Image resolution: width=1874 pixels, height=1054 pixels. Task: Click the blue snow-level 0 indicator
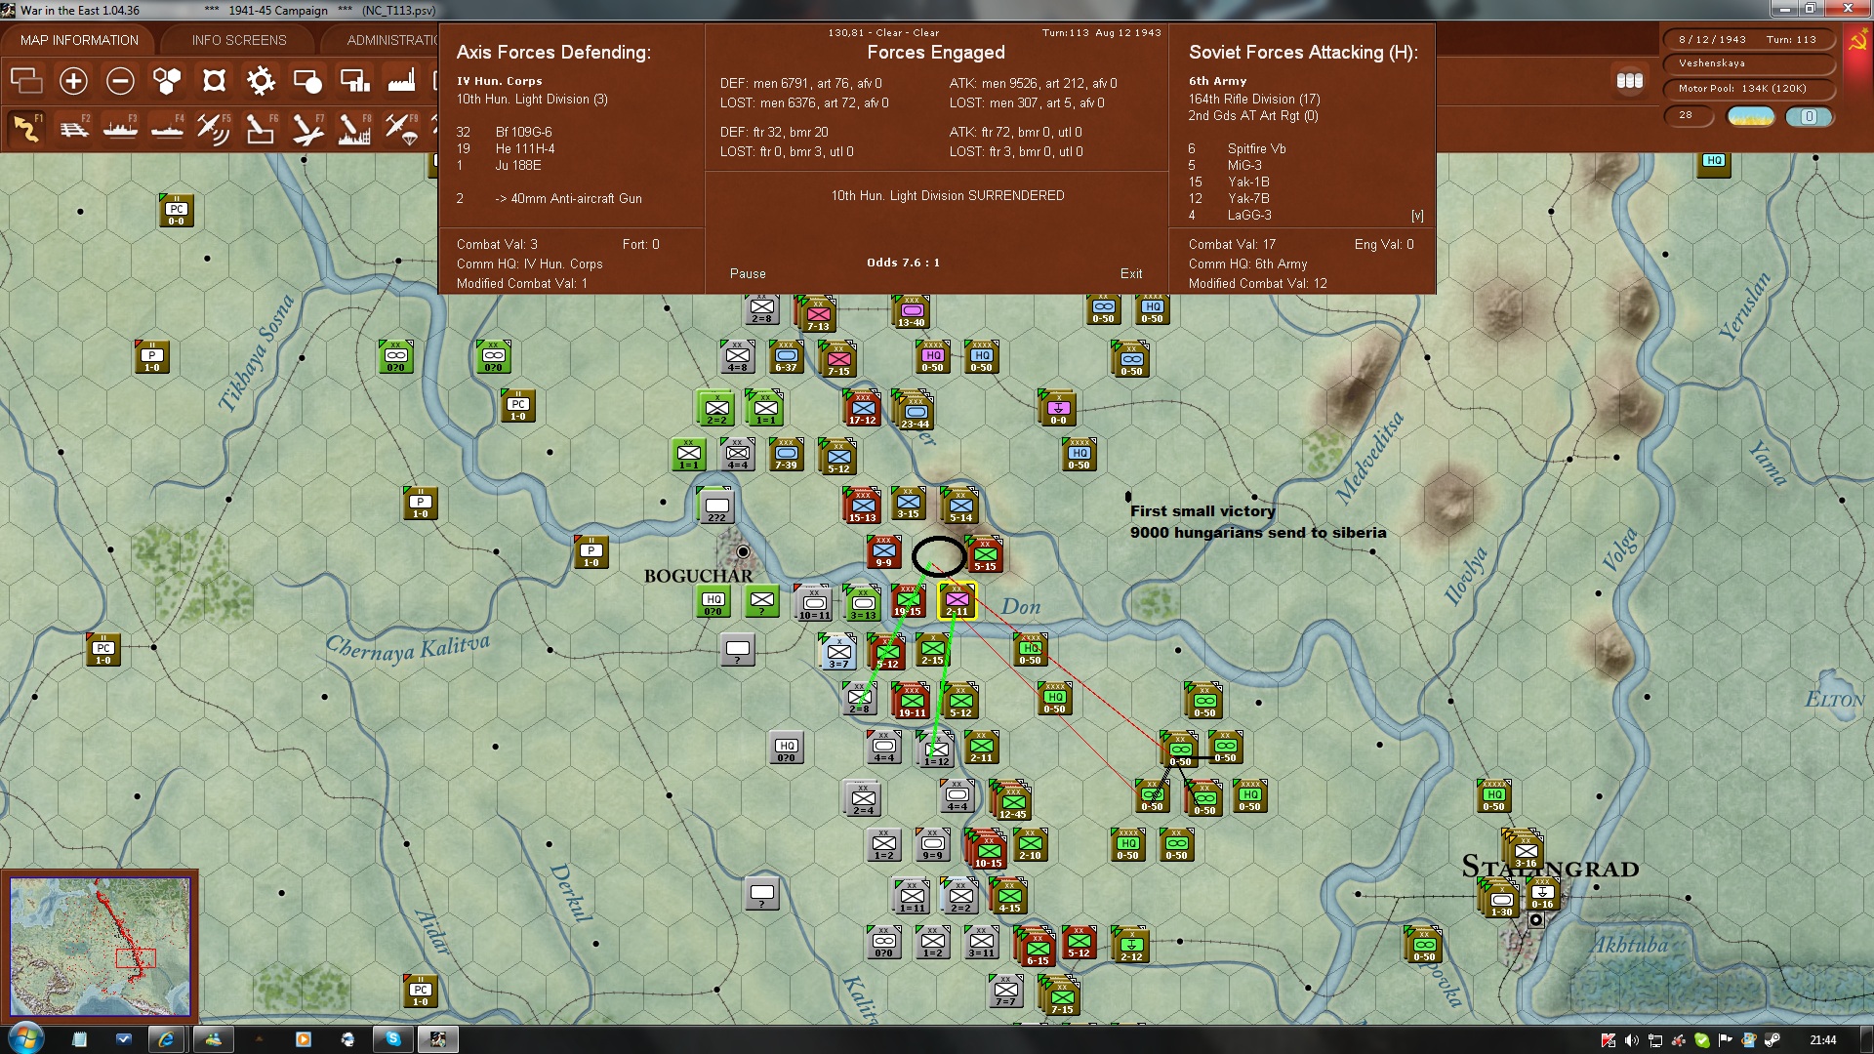coord(1809,116)
